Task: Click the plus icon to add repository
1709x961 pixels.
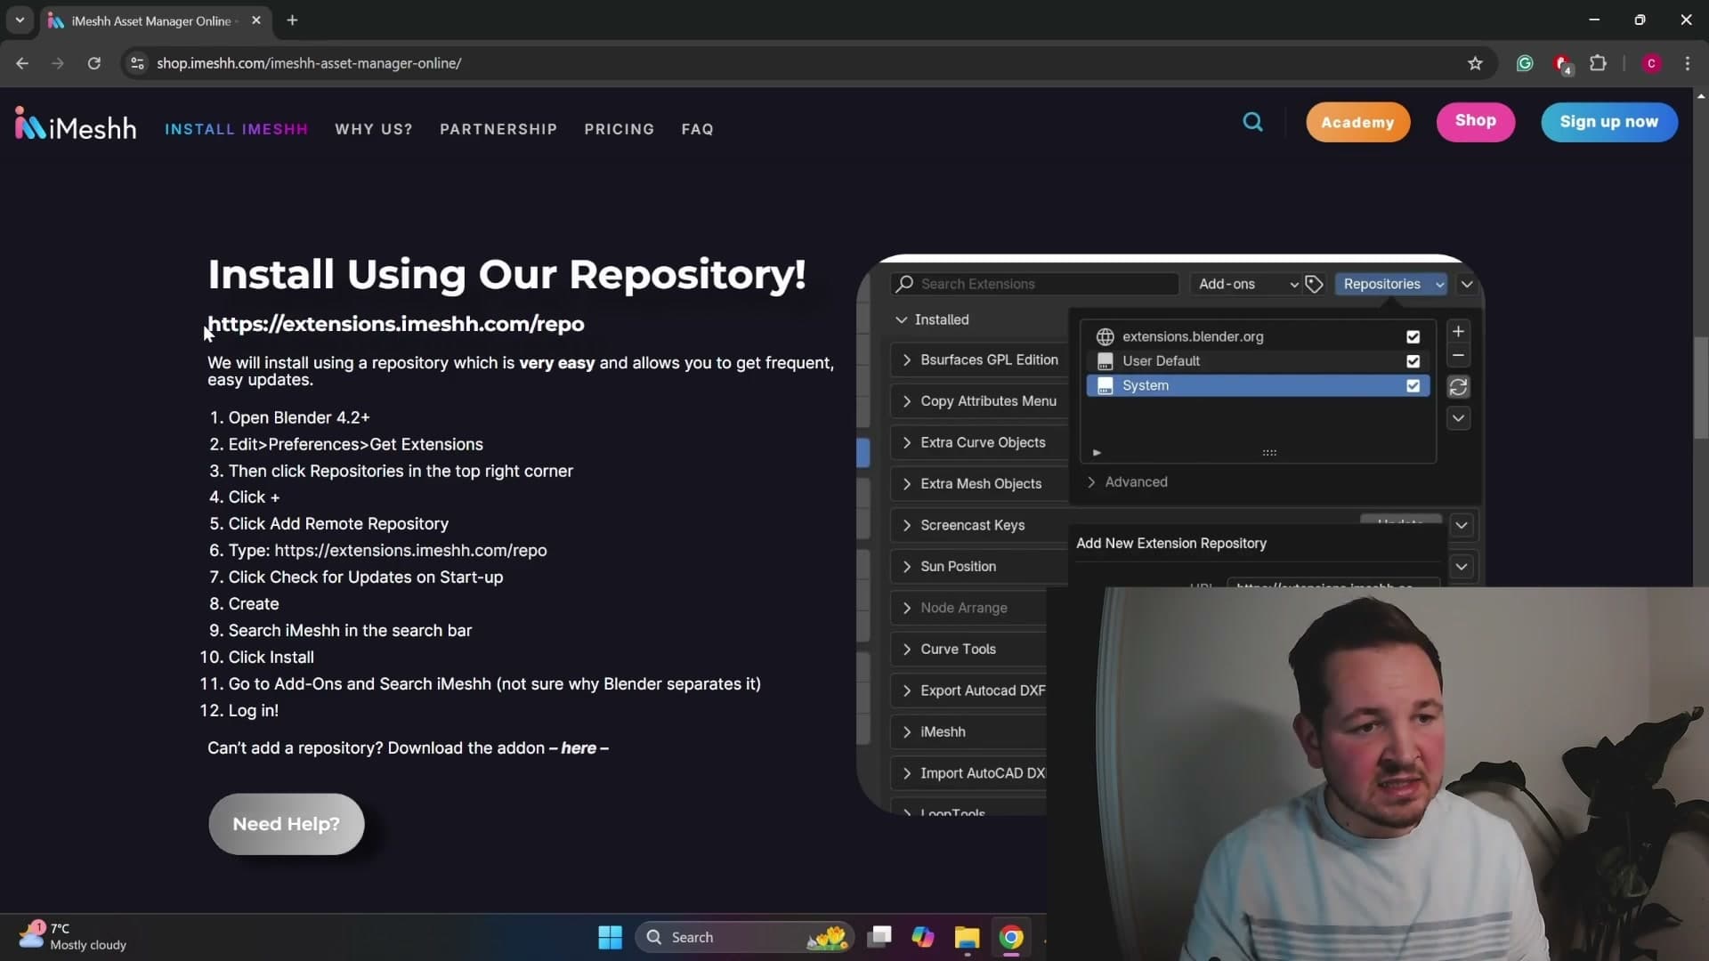Action: (1458, 331)
